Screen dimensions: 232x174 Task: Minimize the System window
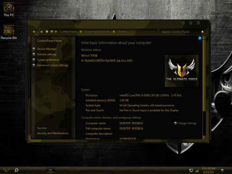(x=183, y=23)
